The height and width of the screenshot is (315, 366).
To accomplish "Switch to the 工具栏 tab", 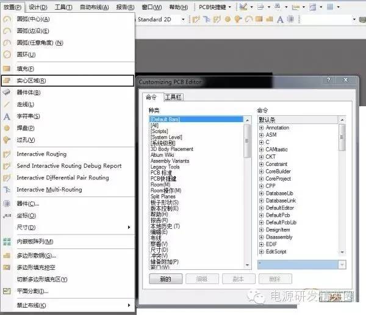I will coord(174,97).
